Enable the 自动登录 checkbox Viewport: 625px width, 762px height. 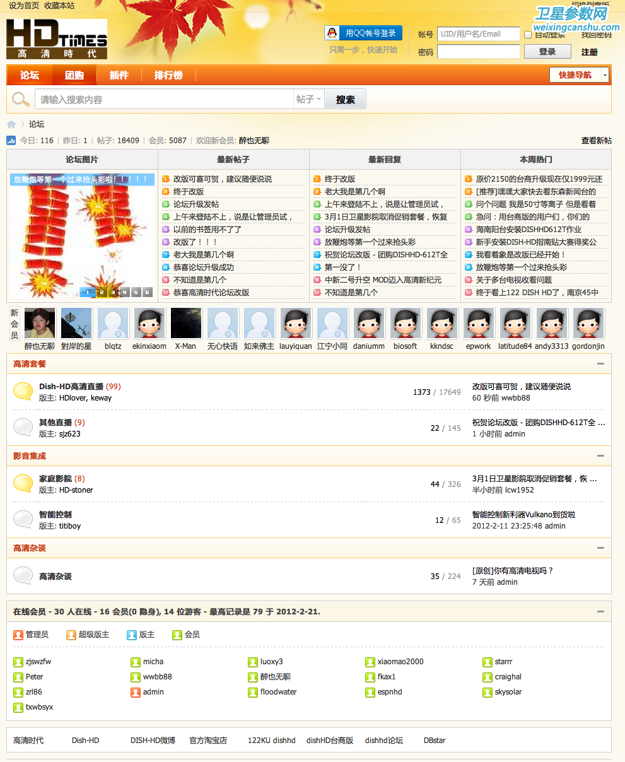pyautogui.click(x=528, y=35)
